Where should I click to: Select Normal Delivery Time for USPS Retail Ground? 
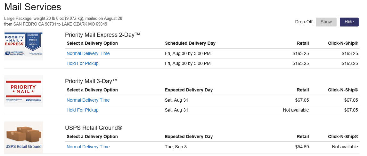pos(88,147)
